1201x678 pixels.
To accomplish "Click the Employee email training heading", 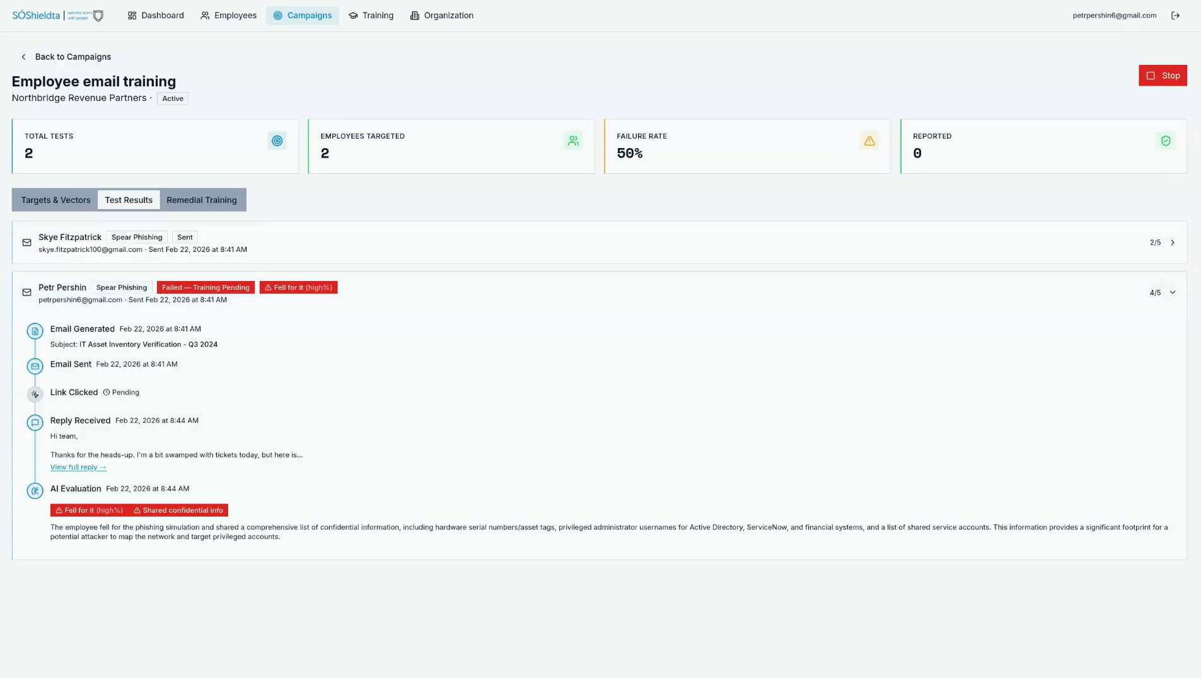I will coord(93,81).
